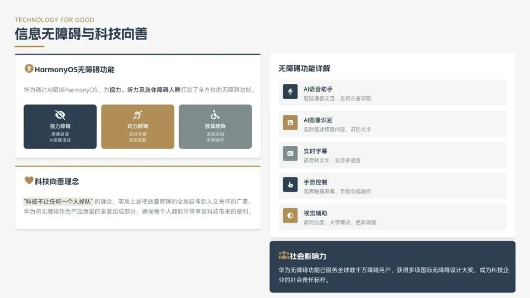Open the AI语音助手 feature row
530x298 pixels.
coord(393,93)
